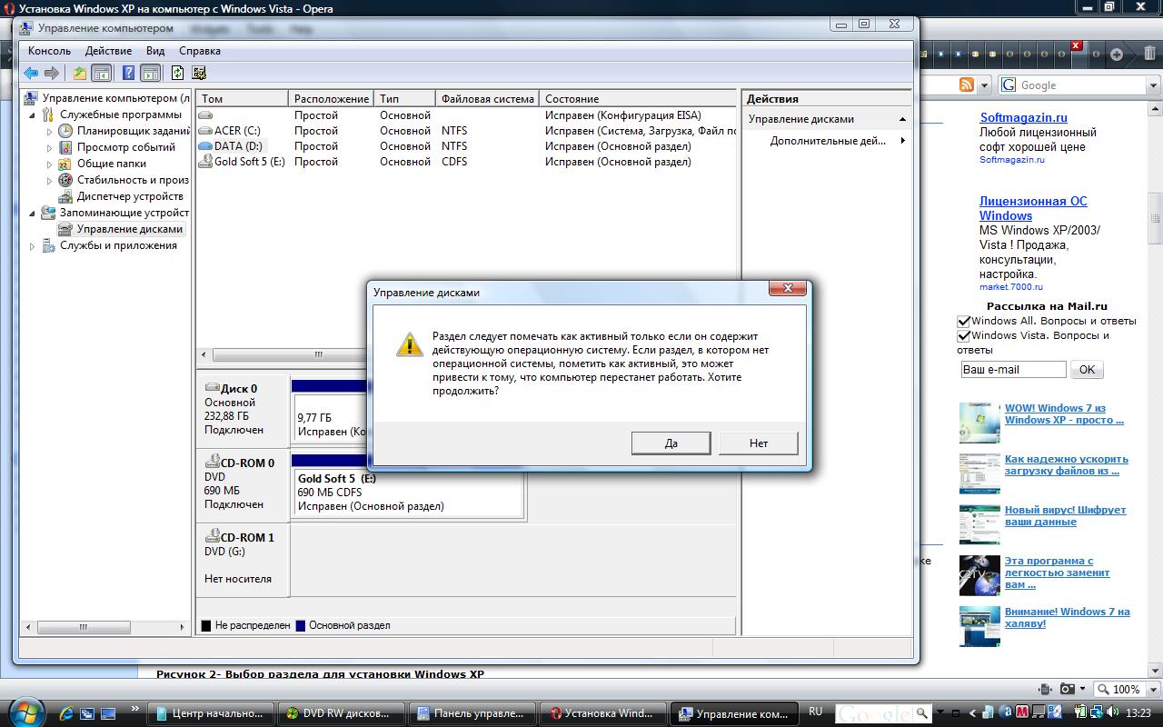Click the Opera image display icon in status bar
The image size is (1163, 727).
click(x=1069, y=689)
